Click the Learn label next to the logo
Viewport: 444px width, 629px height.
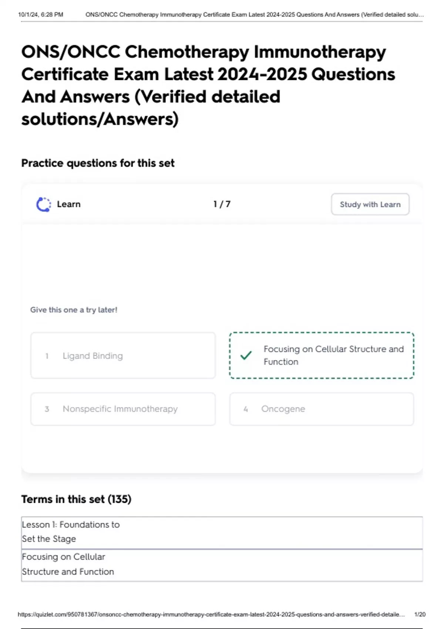click(68, 204)
